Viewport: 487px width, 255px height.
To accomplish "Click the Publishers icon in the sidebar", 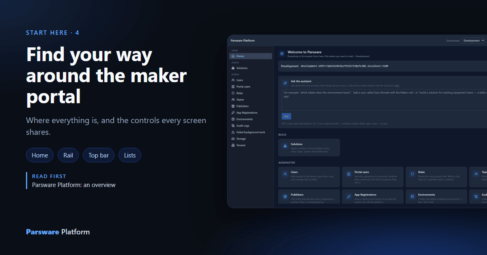I will (x=233, y=106).
